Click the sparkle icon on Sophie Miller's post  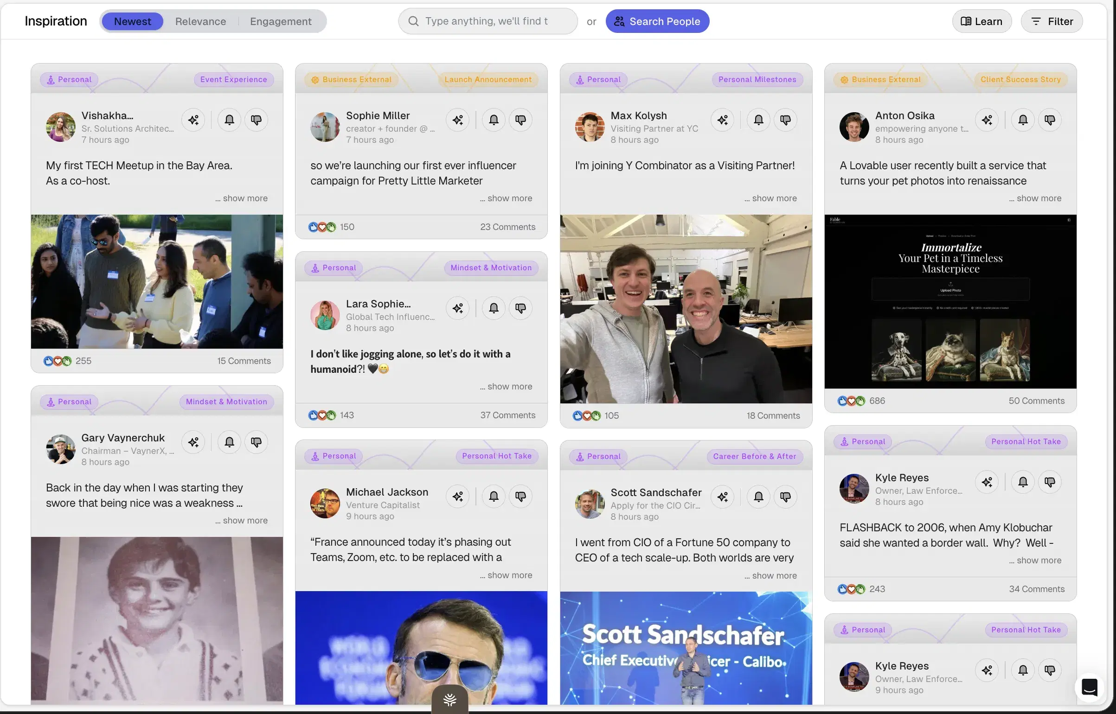pyautogui.click(x=458, y=120)
